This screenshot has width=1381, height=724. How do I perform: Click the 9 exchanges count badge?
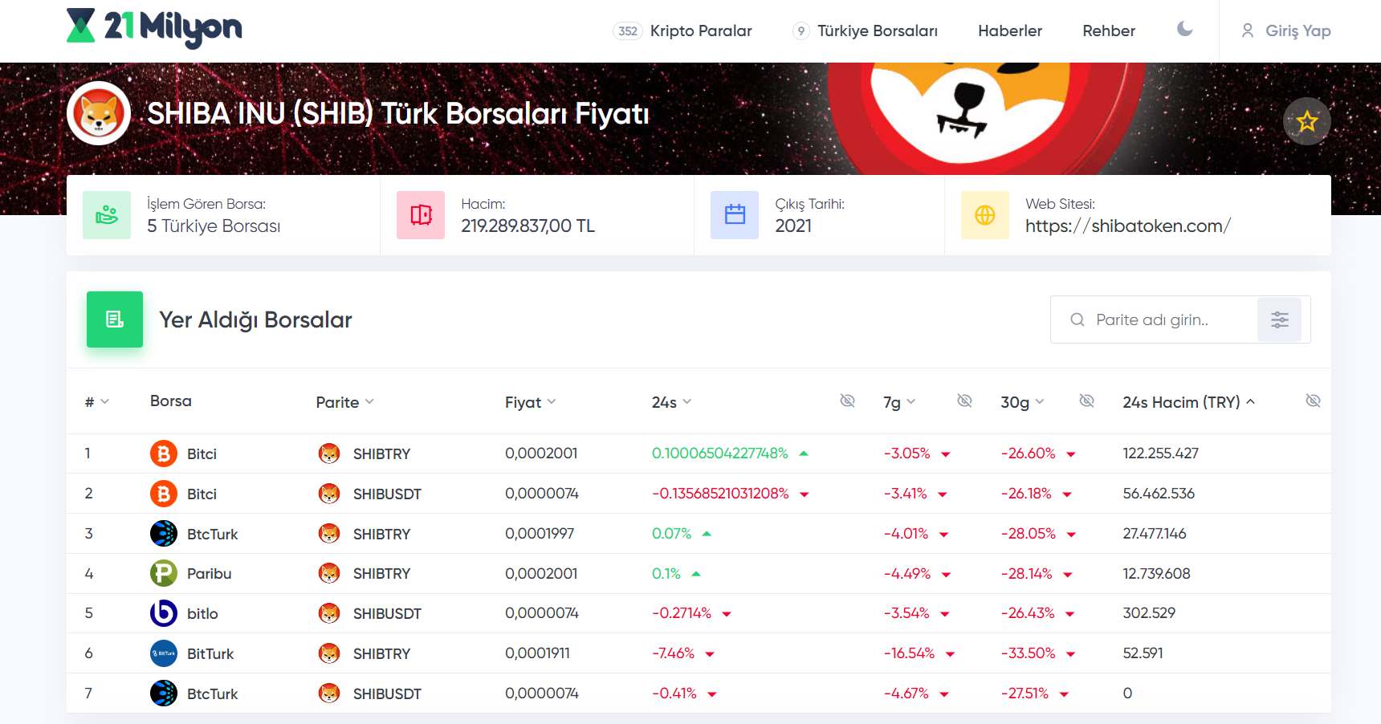point(800,31)
